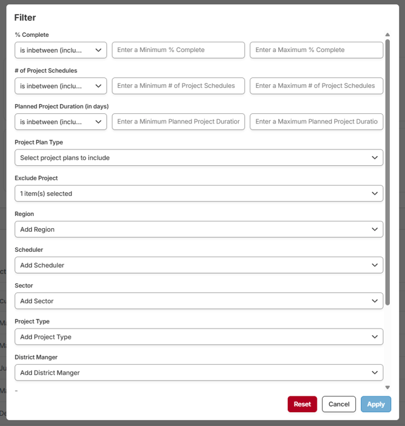Focus the Maximum # of Project Schedules field
The height and width of the screenshot is (426, 405).
click(x=316, y=86)
